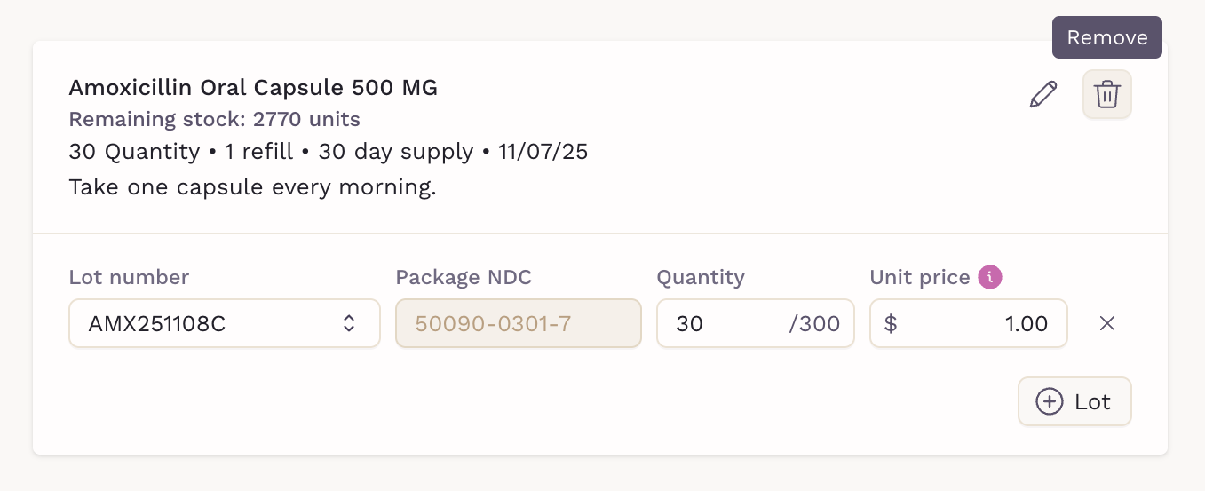This screenshot has height=491, width=1205.
Task: Click the trash can remove icon
Action: (x=1106, y=94)
